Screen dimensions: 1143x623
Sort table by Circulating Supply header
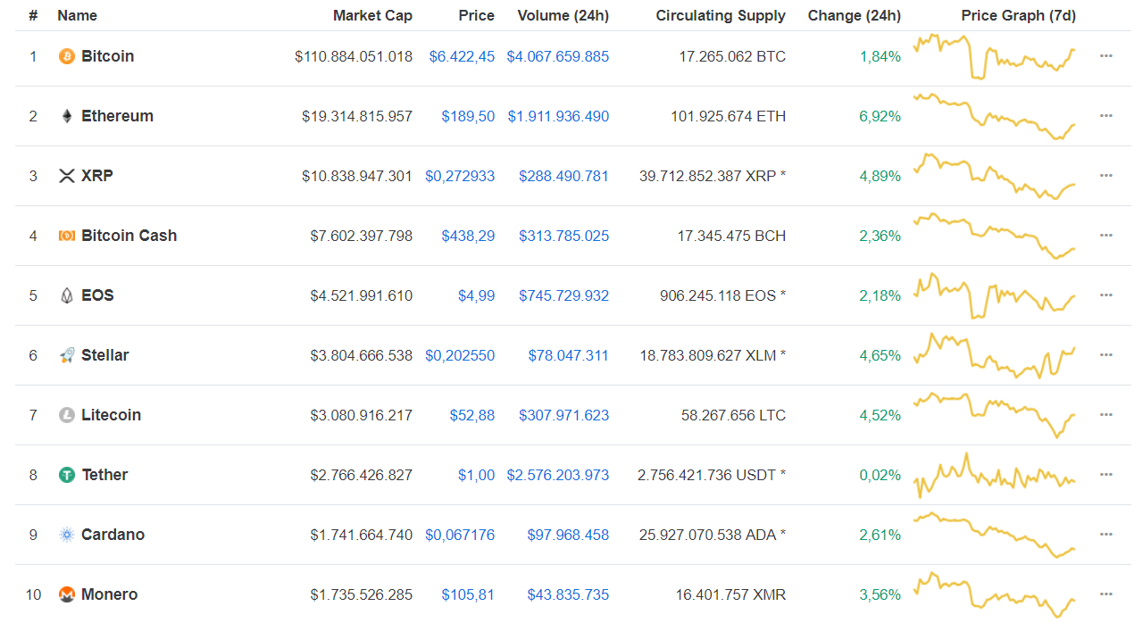coord(721,15)
